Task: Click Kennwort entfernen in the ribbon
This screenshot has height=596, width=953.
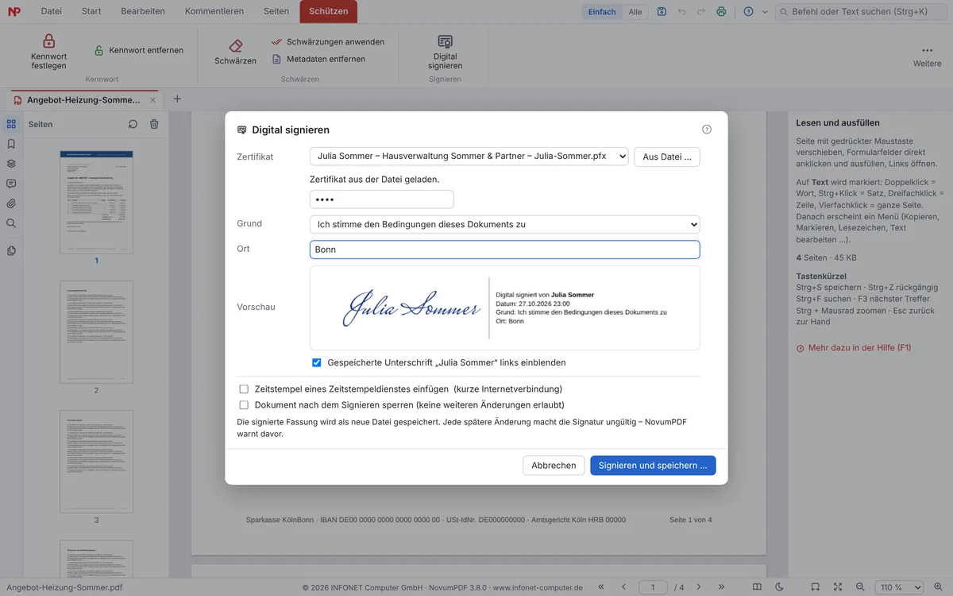Action: point(138,50)
